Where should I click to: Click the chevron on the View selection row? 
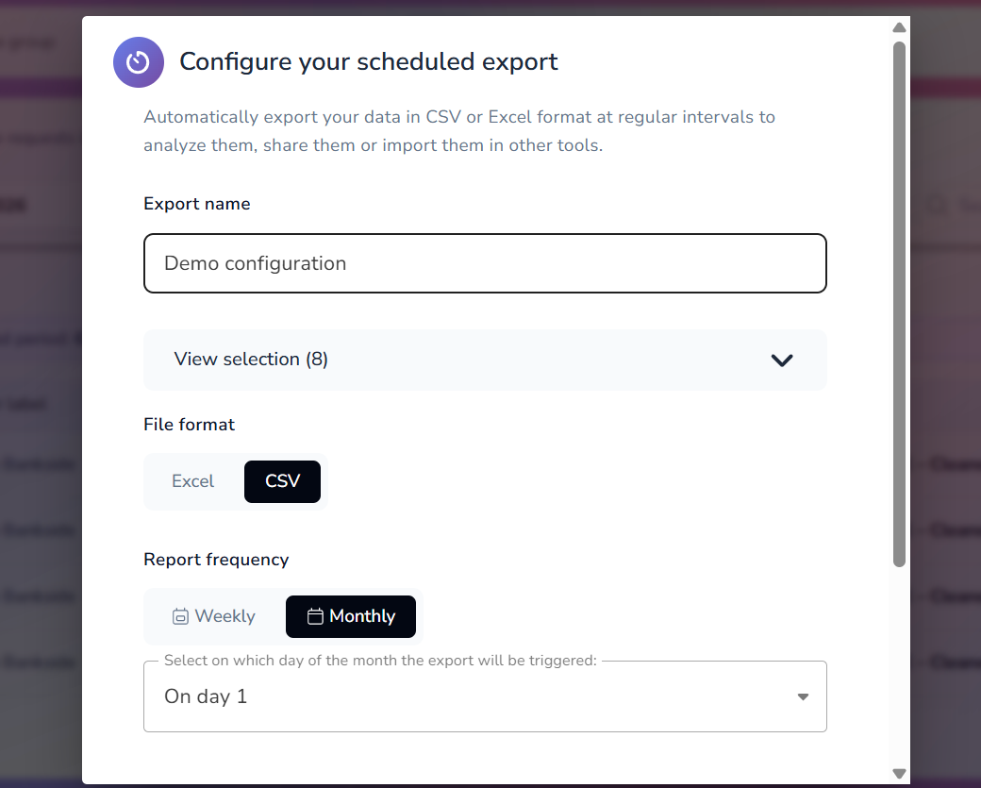click(x=782, y=360)
